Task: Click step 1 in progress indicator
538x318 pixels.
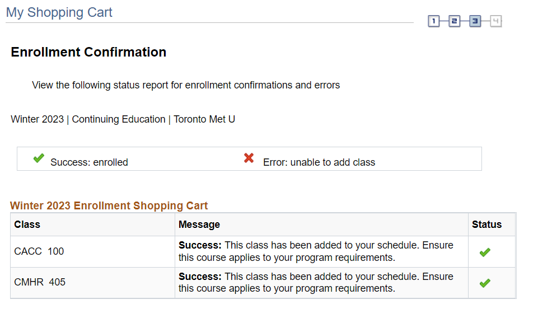Action: click(434, 21)
